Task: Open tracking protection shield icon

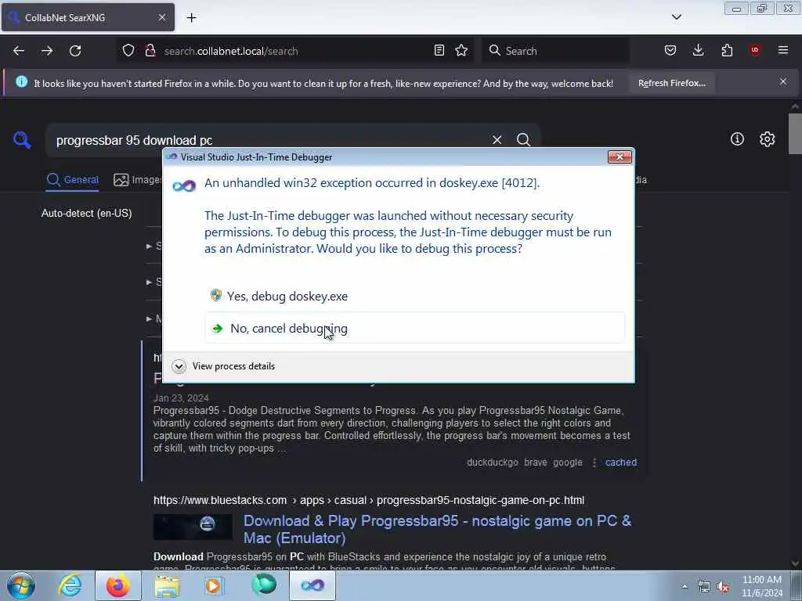Action: point(128,51)
